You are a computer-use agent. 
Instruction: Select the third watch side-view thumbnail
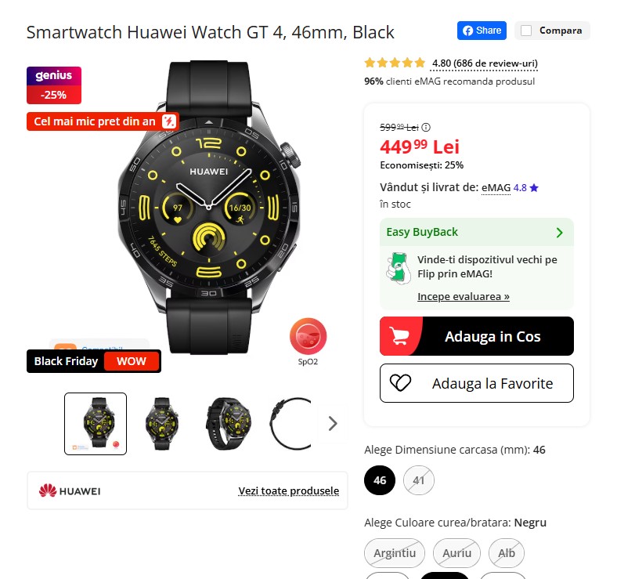pyautogui.click(x=228, y=424)
